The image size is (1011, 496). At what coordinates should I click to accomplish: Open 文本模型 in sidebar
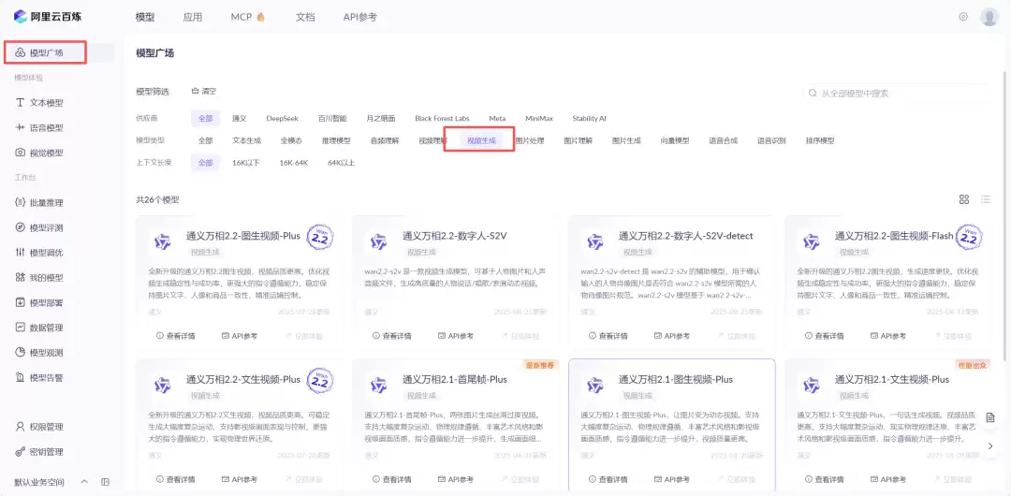(40, 103)
